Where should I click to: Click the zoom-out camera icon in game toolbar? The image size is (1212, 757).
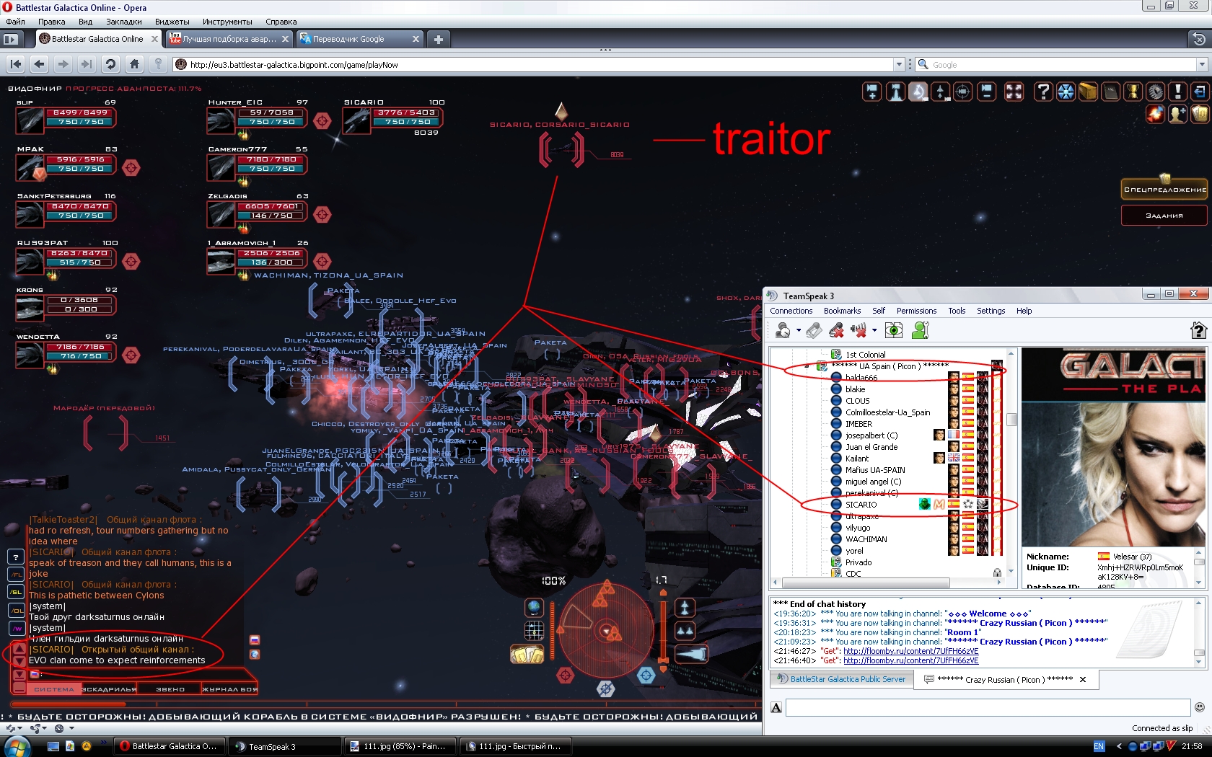point(986,92)
